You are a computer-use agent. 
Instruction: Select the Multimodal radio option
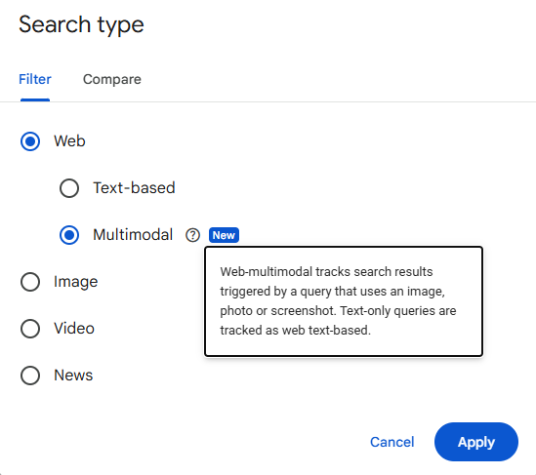(x=69, y=235)
